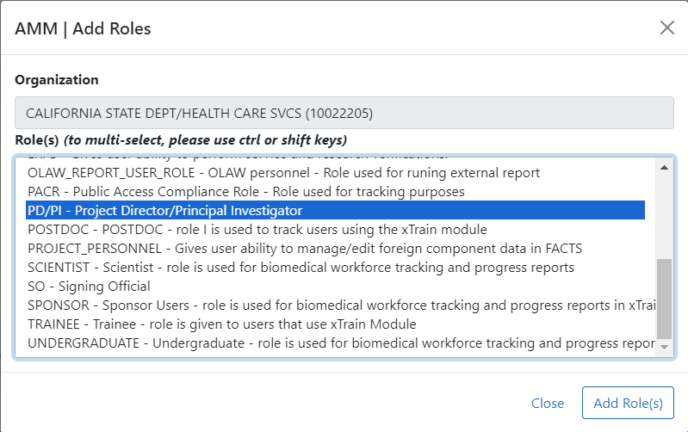
Task: Click the scrollbar track above the thumb
Action: [x=664, y=215]
